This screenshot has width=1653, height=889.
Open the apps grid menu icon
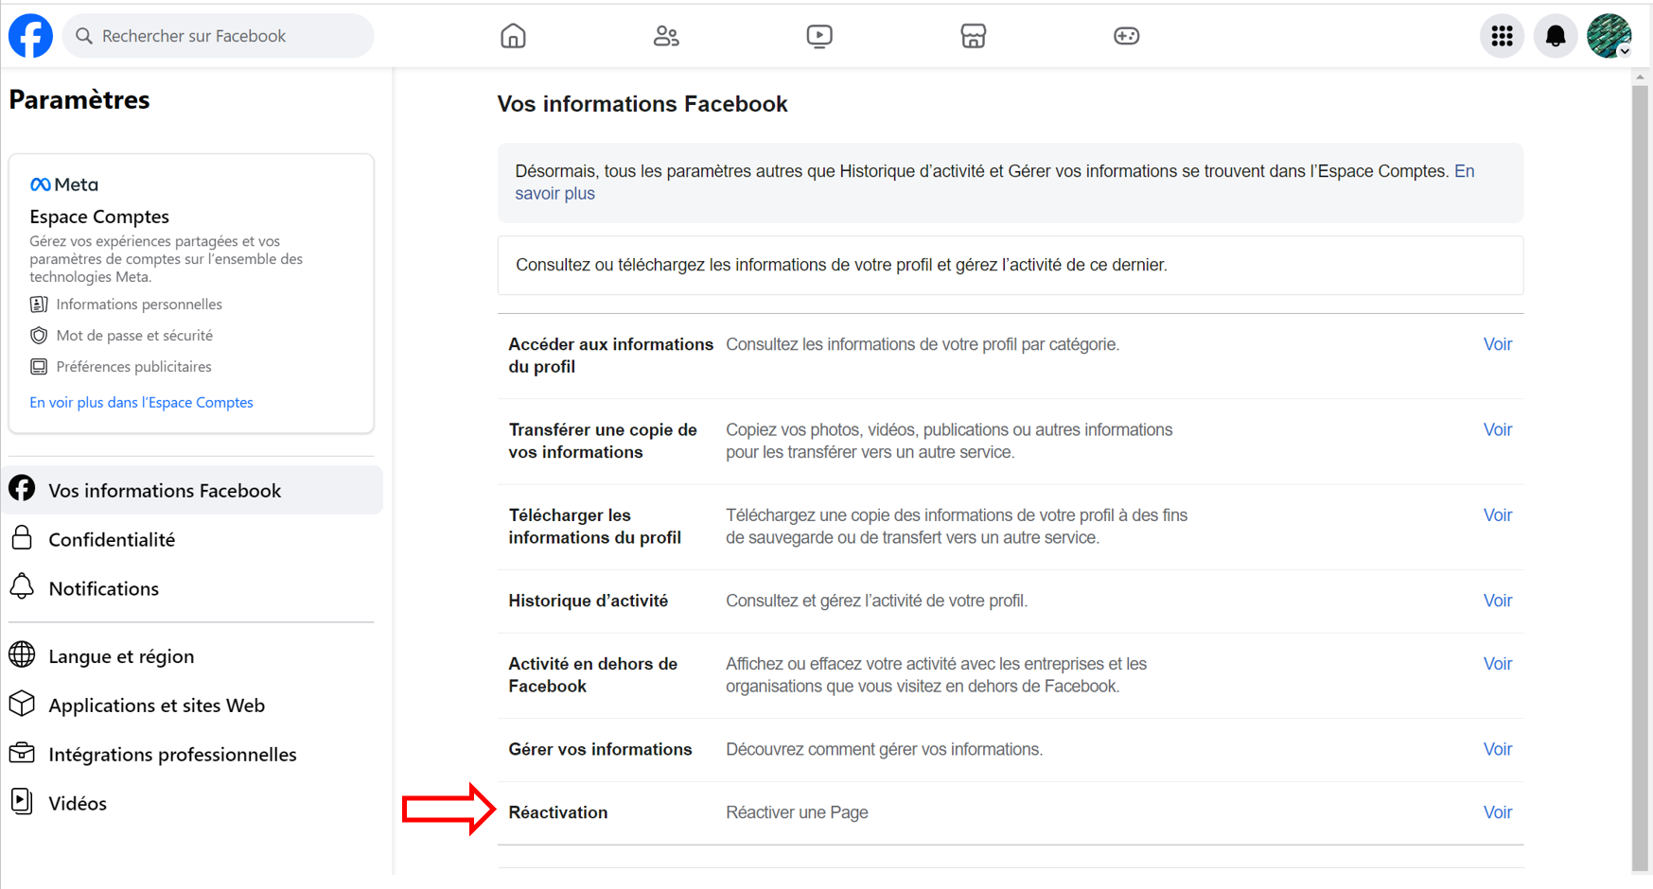click(1502, 36)
